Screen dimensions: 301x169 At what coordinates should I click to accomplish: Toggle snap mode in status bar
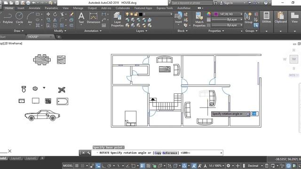[82, 166]
